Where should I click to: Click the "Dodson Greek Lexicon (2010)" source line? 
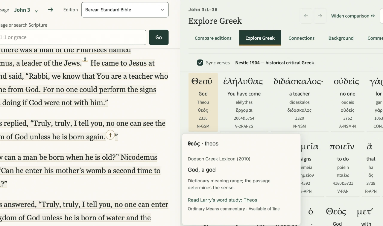(219, 159)
